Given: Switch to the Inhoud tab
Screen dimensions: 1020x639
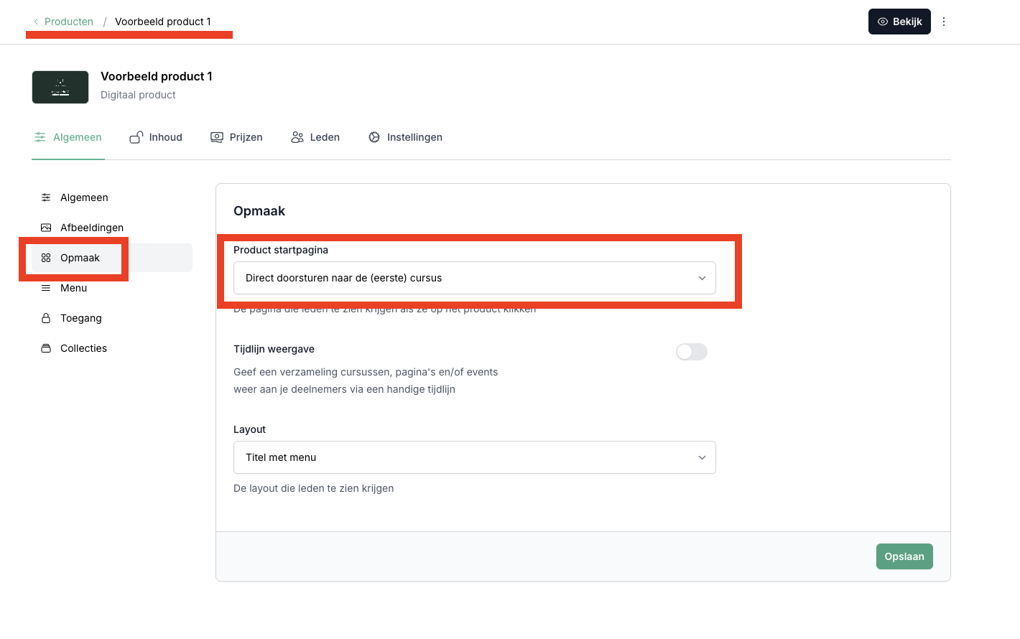Looking at the screenshot, I should (156, 137).
